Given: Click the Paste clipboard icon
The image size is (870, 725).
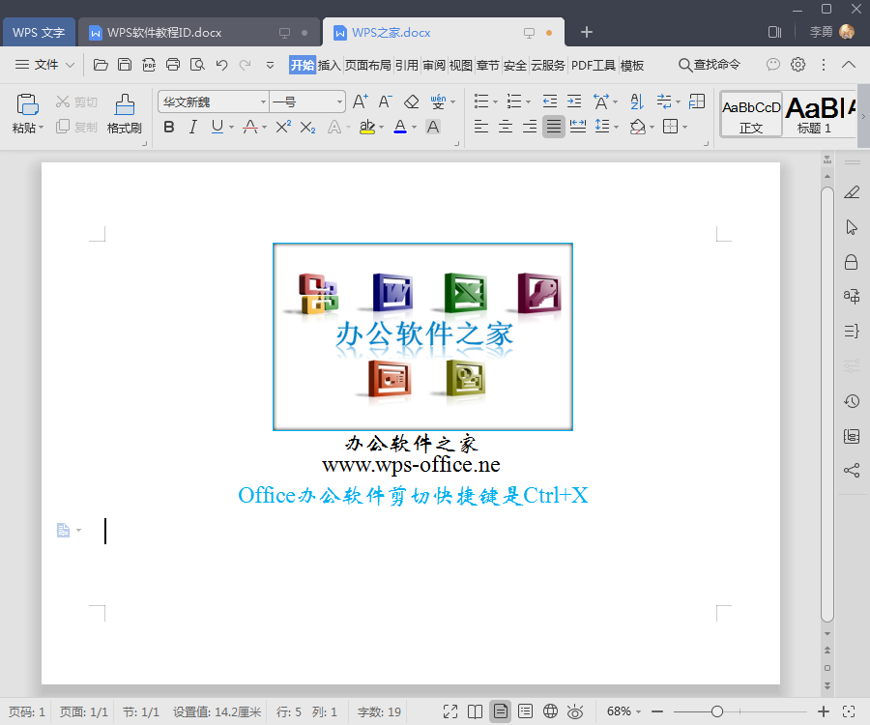Looking at the screenshot, I should (x=27, y=104).
